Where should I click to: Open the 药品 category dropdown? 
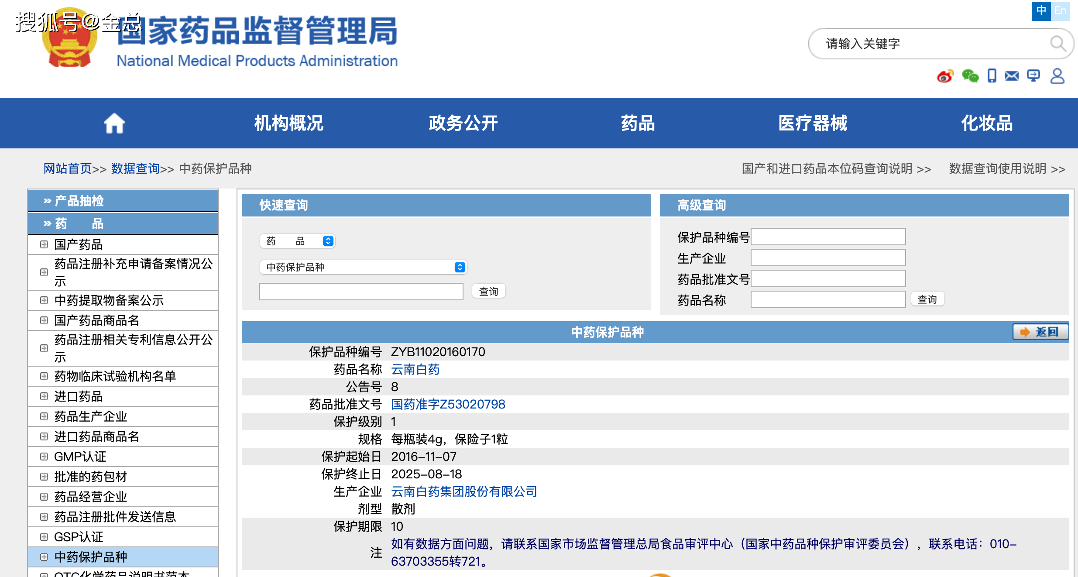(297, 241)
